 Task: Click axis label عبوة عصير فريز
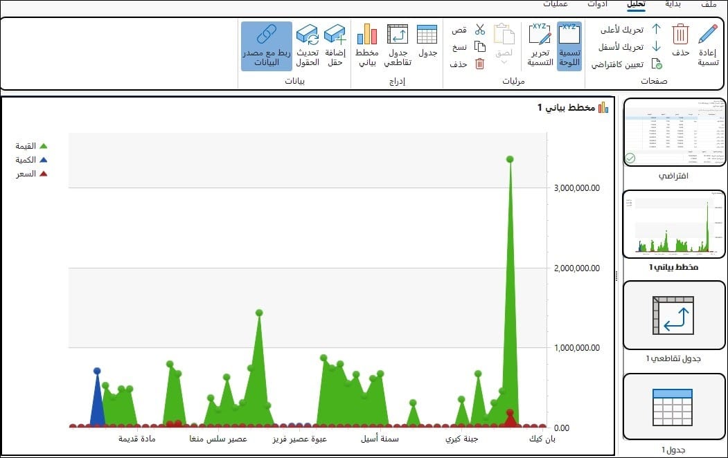coord(299,439)
